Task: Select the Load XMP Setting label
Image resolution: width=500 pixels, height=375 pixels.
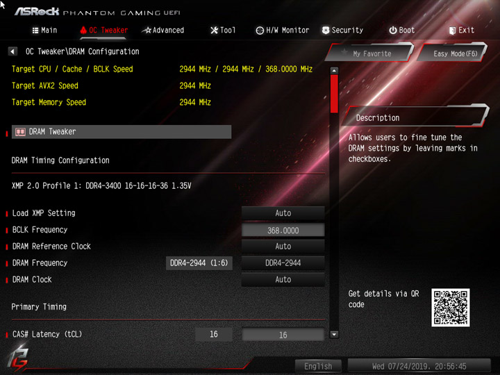Action: point(44,213)
